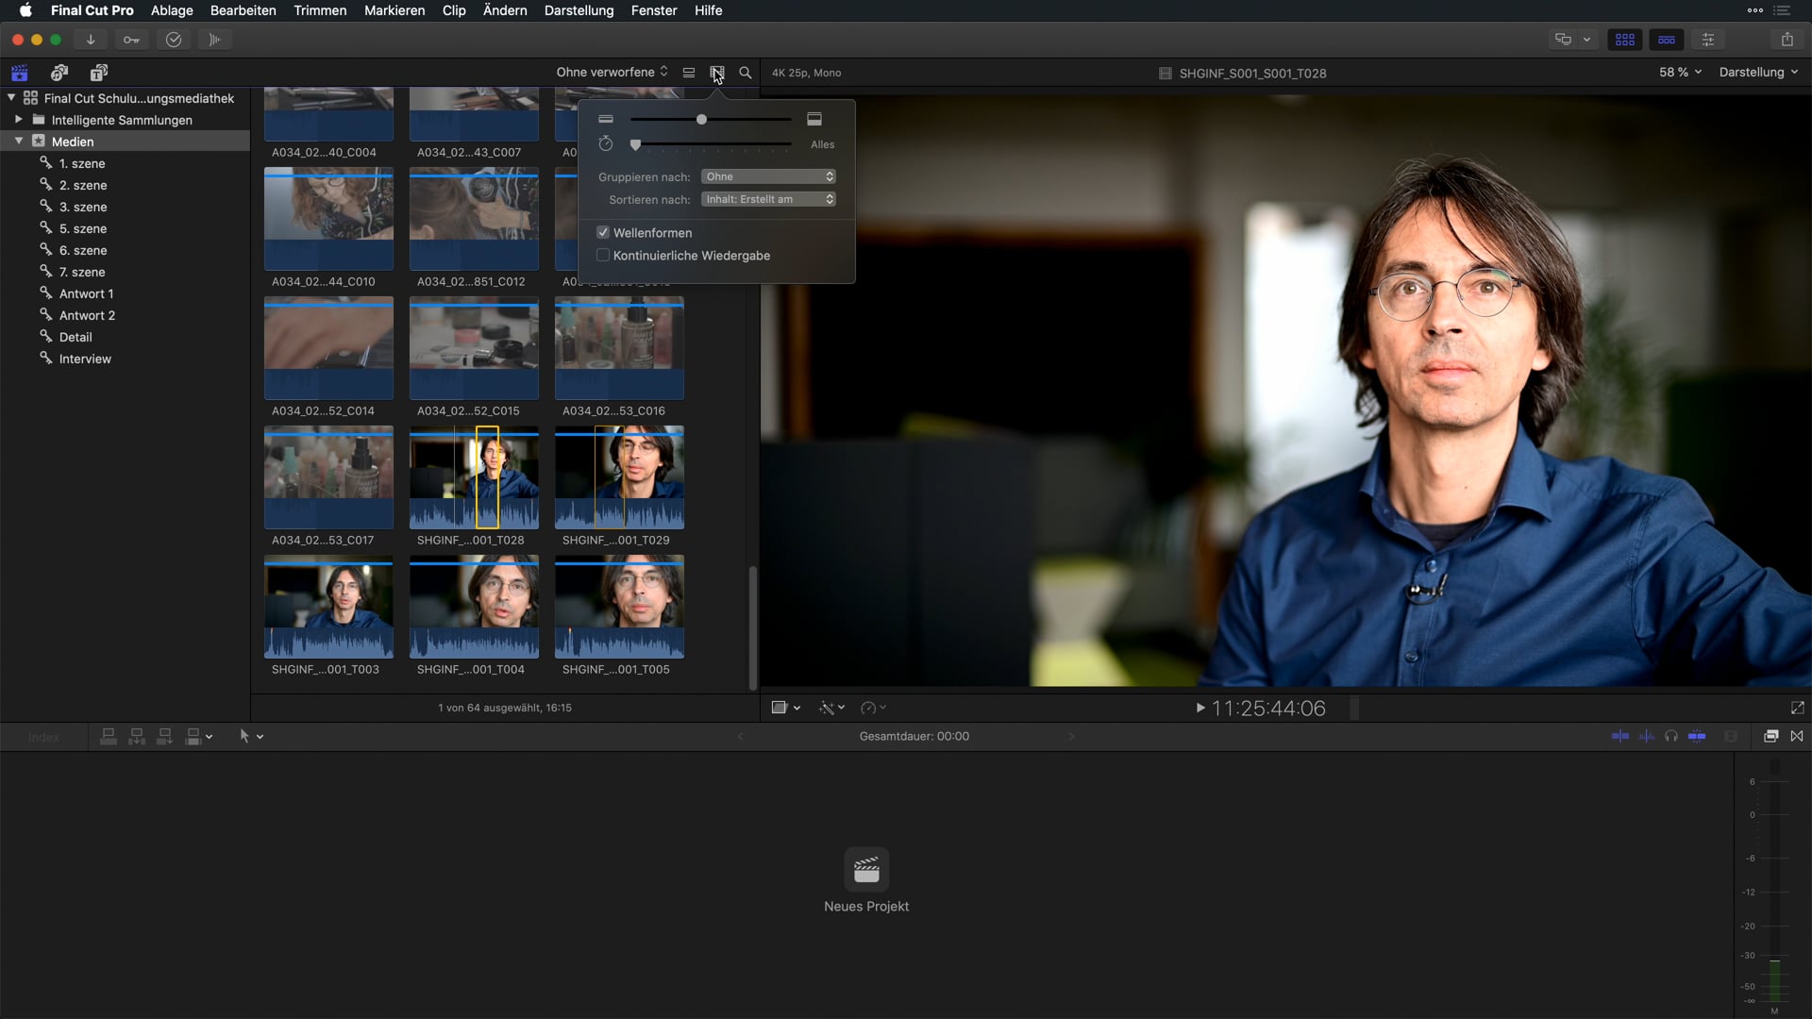Select clip thumbnail SHGINF_...001_T004
The width and height of the screenshot is (1812, 1019).
pos(474,606)
